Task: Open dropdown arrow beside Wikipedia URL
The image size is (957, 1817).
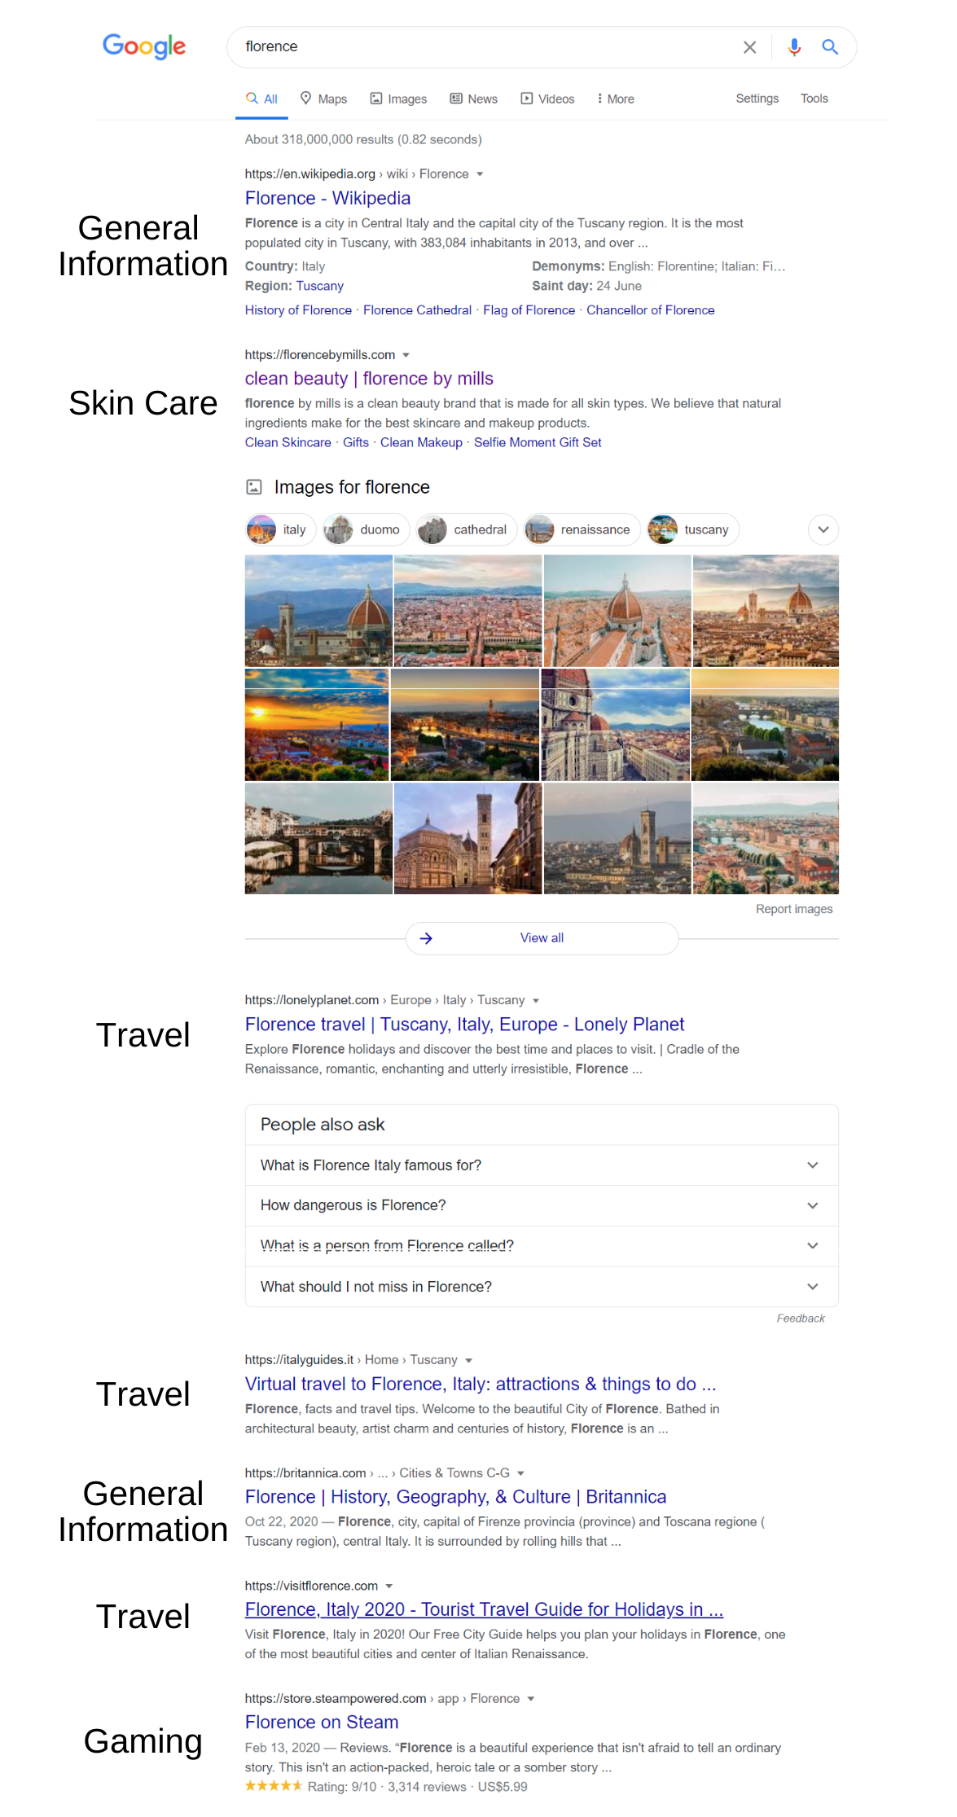Action: pyautogui.click(x=480, y=174)
